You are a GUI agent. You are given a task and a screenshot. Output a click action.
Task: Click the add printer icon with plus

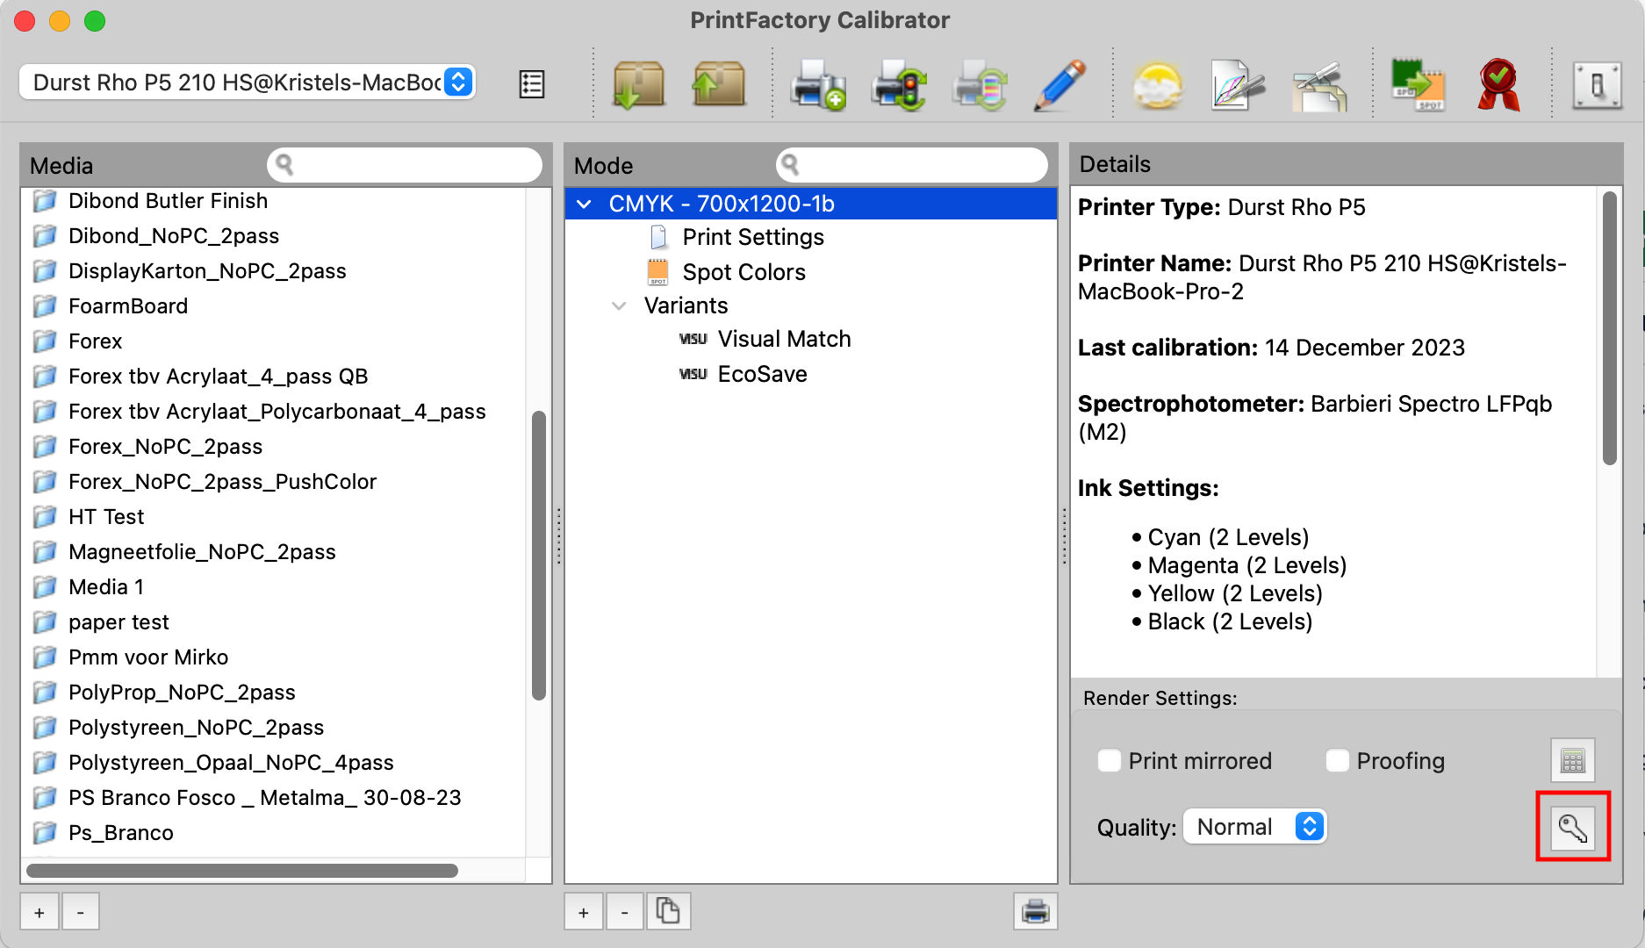pyautogui.click(x=818, y=84)
